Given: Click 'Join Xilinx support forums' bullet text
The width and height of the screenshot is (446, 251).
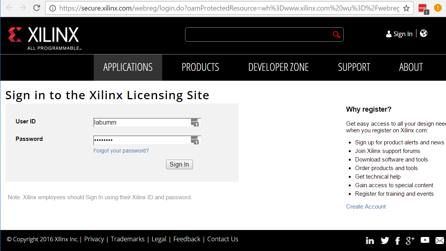Looking at the screenshot, I should pos(387,151).
